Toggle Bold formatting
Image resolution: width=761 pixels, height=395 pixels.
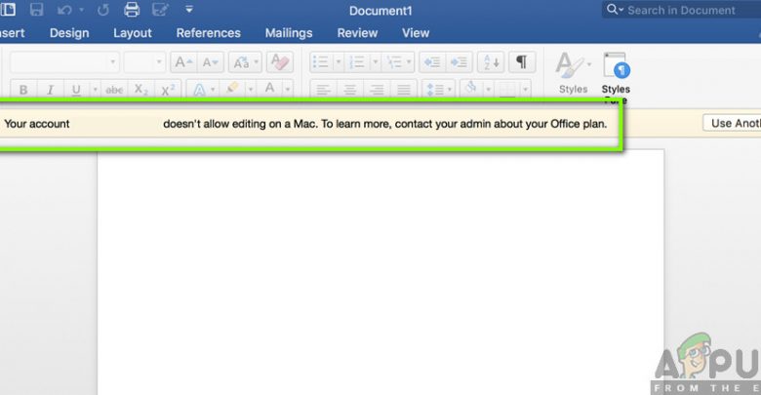point(23,90)
